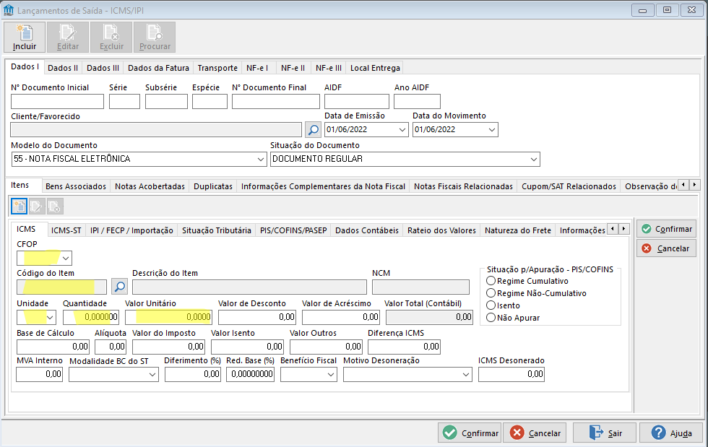
Task: Click the Diferimento (%) field
Action: 193,374
